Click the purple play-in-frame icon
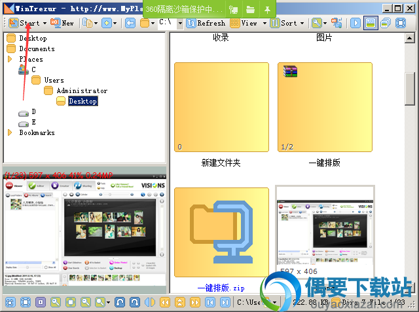The width and height of the screenshot is (419, 312). (x=41, y=302)
